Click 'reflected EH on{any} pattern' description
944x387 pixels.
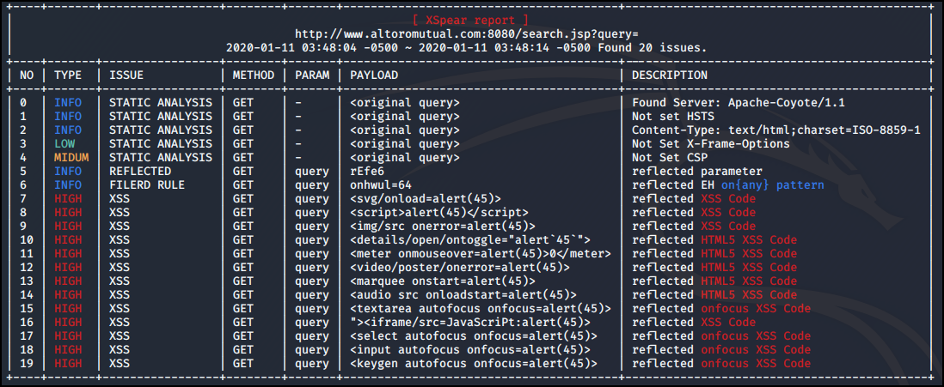click(x=728, y=185)
